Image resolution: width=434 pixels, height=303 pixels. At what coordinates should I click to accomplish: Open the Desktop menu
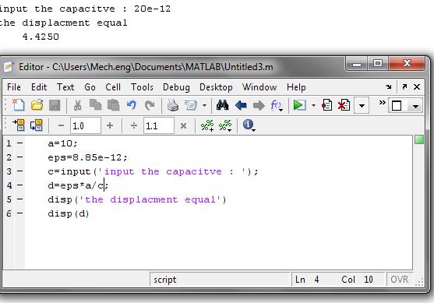click(x=216, y=87)
